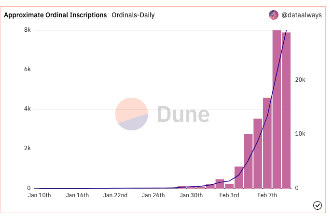Click the Jan 30th x-axis label
Viewport: 333px width, 216px height.
(x=191, y=195)
